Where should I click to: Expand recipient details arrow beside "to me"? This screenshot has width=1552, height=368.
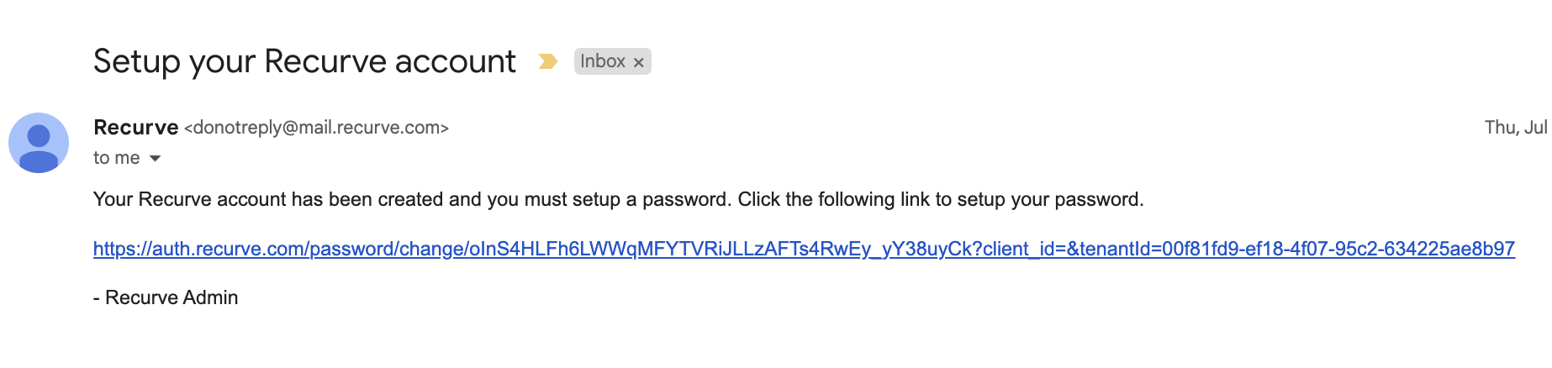click(155, 158)
